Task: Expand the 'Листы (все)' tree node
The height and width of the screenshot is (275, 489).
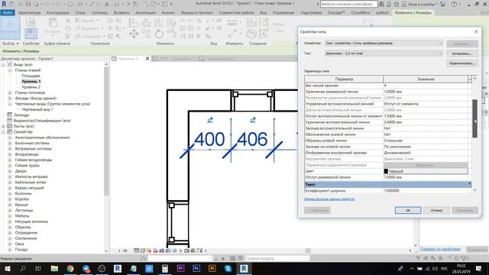Action: point(3,126)
